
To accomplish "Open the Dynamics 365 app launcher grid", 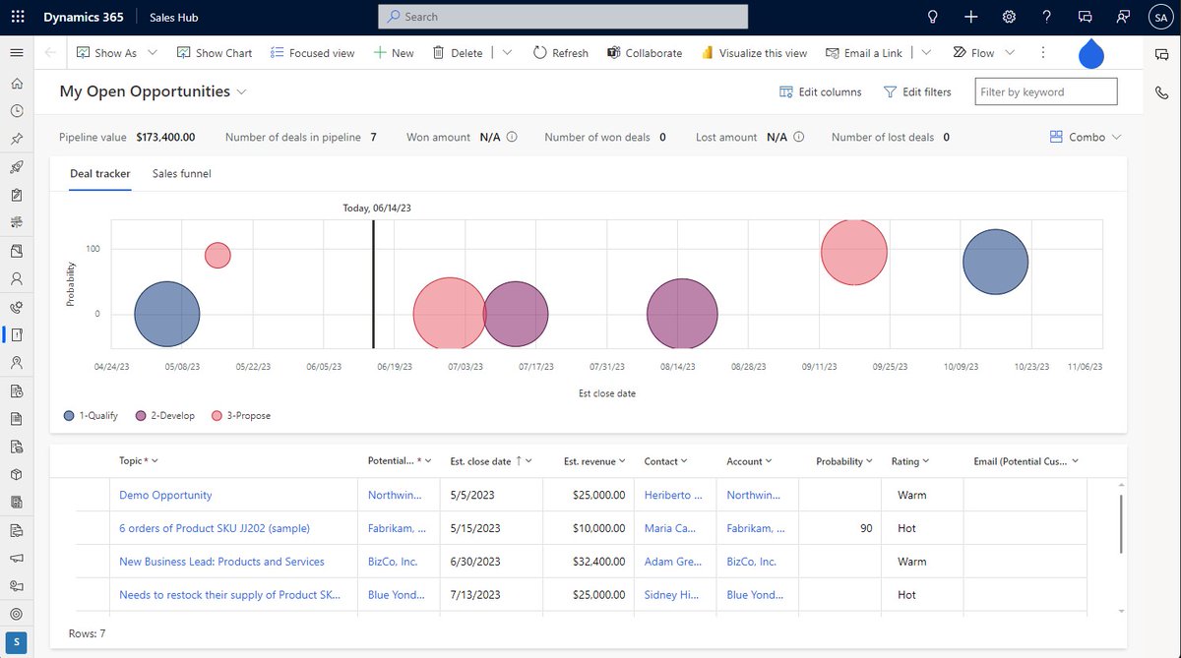I will pos(17,17).
